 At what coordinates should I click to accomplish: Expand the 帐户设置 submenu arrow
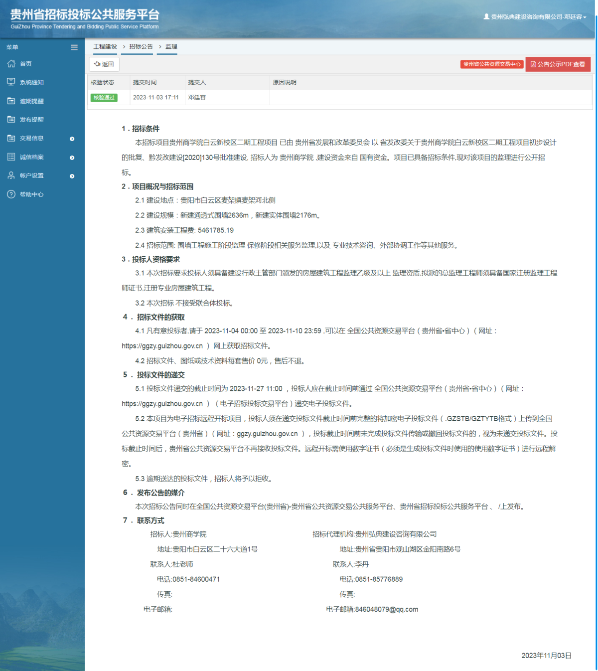point(72,176)
